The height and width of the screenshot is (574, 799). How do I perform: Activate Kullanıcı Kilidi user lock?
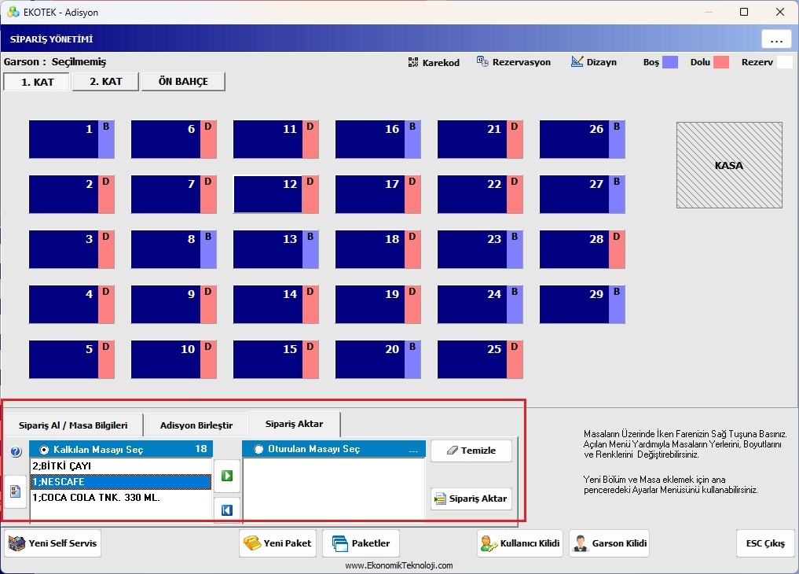(520, 543)
